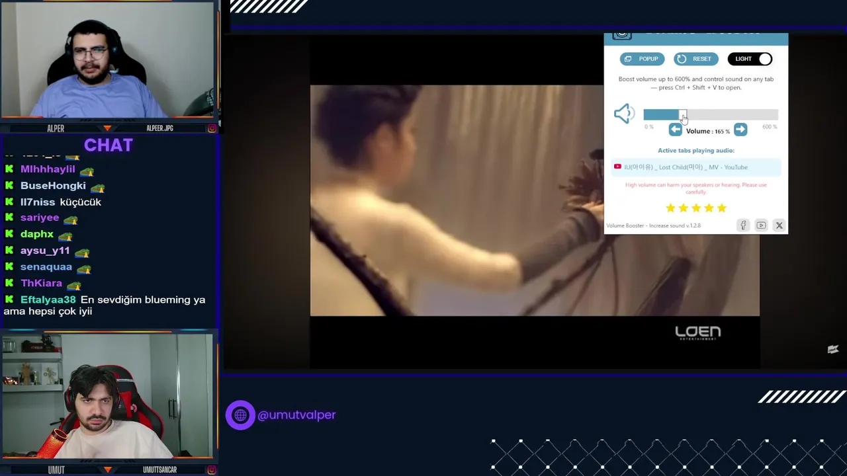This screenshot has height=476, width=847.
Task: Click the Active tabs playing audio heading
Action: [696, 151]
